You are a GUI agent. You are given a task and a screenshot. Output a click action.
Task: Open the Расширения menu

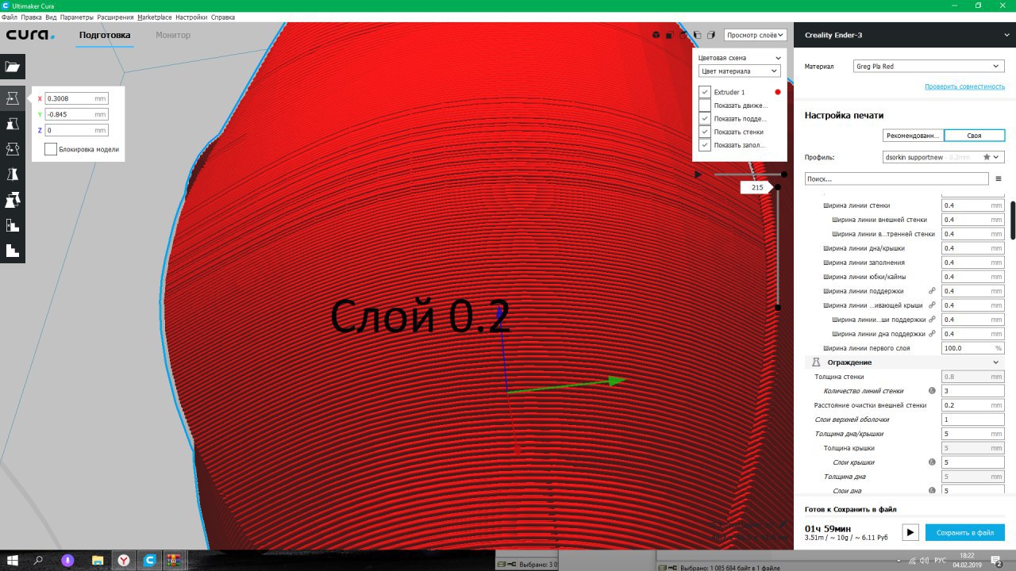tap(115, 17)
